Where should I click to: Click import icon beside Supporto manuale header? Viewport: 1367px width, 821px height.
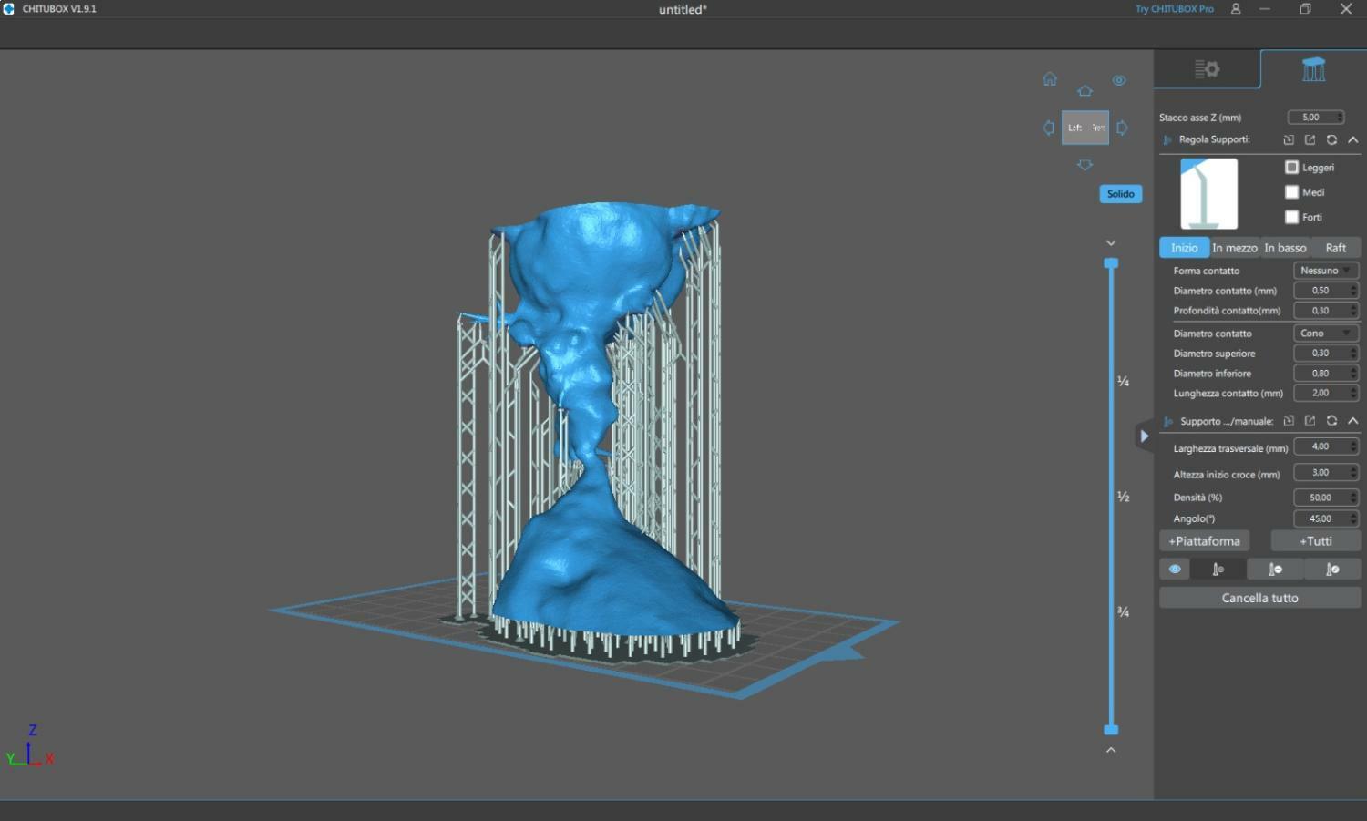tap(1289, 421)
